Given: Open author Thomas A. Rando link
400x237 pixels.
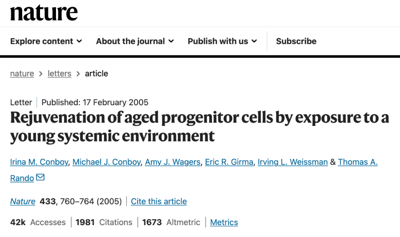Looking at the screenshot, I should (358, 162).
